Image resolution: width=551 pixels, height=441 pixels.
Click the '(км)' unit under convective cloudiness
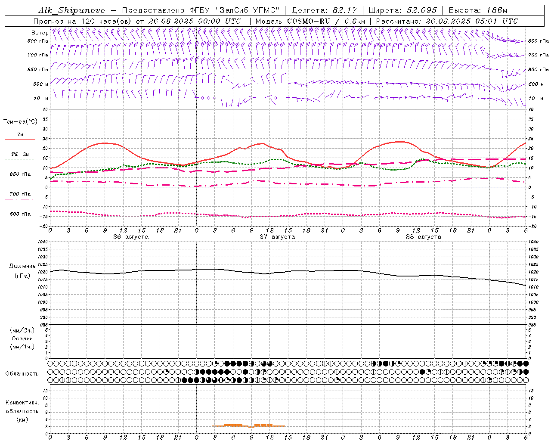pos(22,419)
